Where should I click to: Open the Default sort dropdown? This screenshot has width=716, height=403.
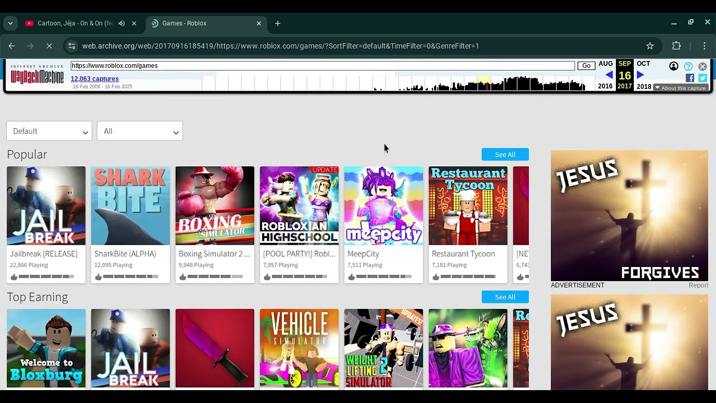[x=49, y=131]
